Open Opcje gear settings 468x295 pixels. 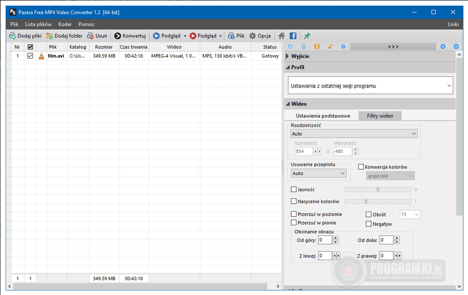(x=260, y=36)
